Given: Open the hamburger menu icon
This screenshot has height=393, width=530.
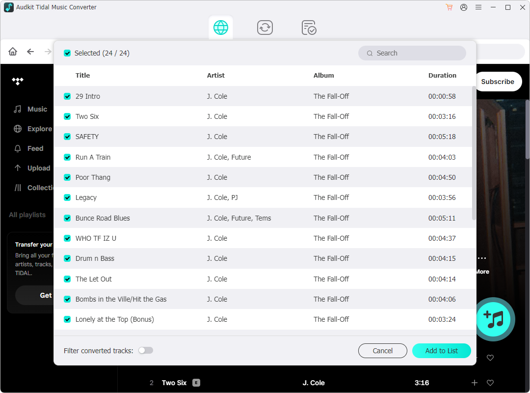Looking at the screenshot, I should point(478,7).
